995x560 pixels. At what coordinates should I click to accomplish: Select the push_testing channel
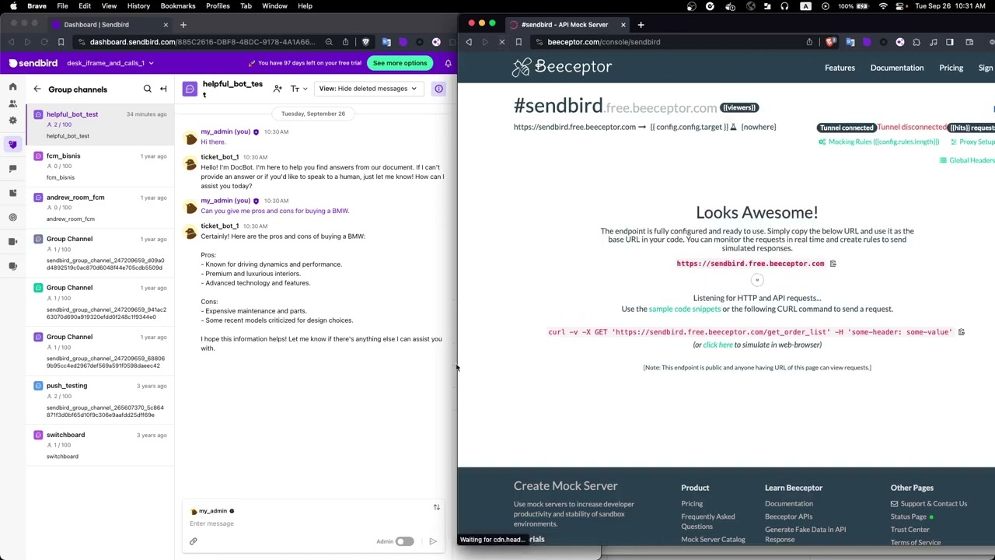click(100, 400)
